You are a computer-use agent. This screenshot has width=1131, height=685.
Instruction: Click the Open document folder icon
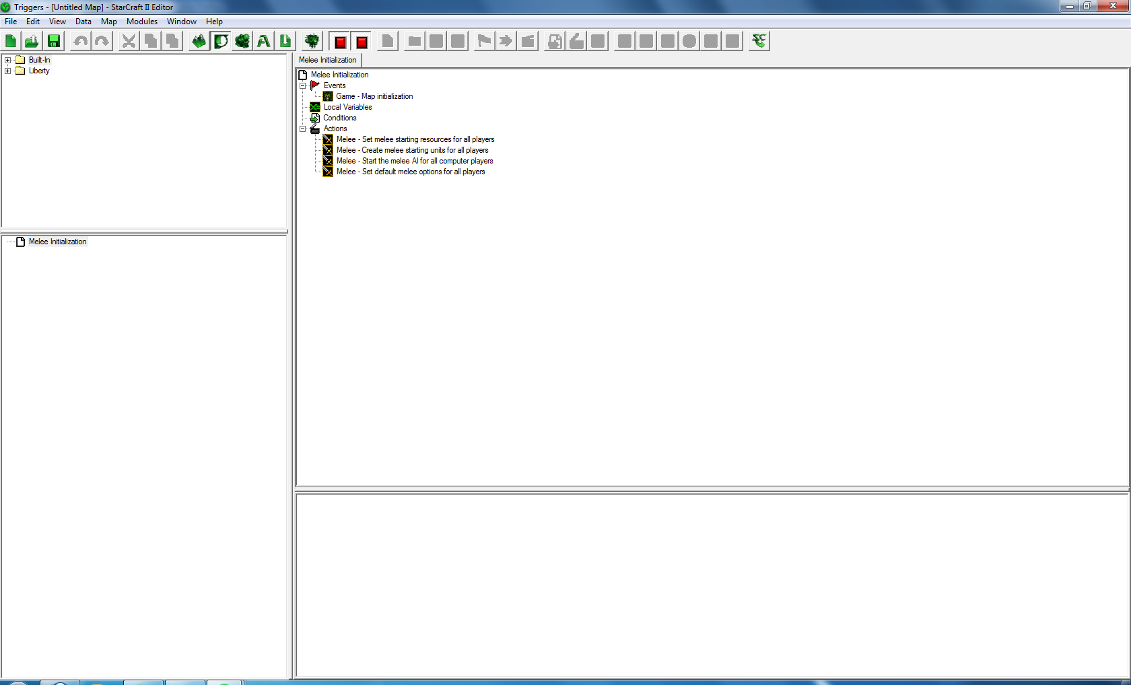32,41
